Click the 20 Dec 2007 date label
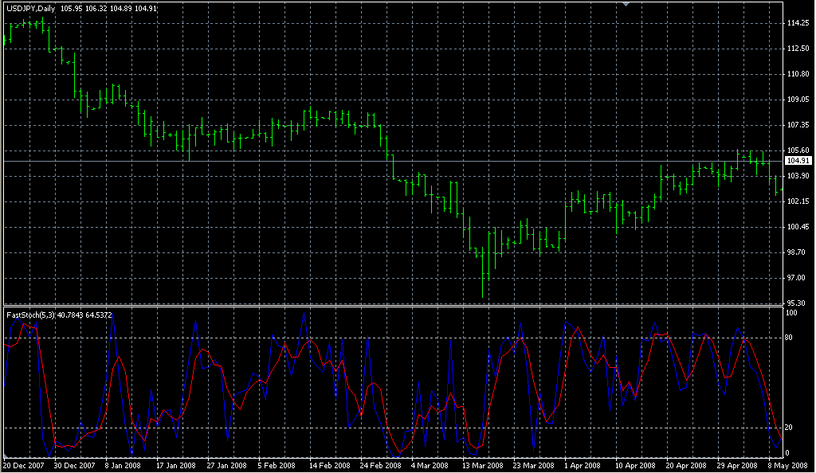 25,465
